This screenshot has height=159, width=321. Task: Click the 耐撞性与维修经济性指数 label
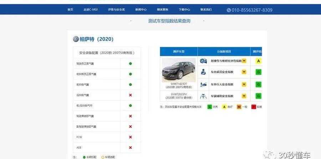pos(226,61)
